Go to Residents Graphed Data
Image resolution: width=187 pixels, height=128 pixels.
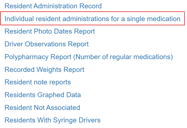tap(43, 95)
